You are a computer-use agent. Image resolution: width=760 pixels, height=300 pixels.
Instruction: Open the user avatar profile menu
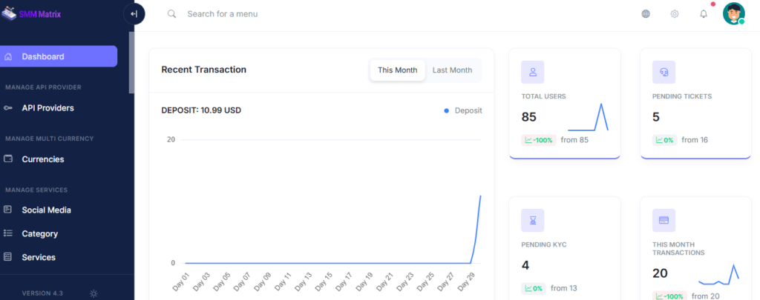click(x=733, y=13)
